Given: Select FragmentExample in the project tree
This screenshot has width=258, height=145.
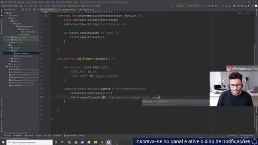Looking at the screenshot, I should point(29,32).
